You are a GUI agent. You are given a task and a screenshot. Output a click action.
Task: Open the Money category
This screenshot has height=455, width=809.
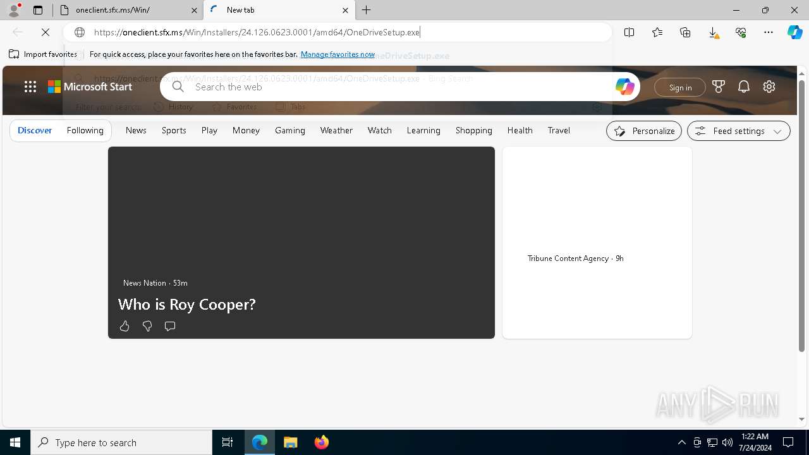246,131
